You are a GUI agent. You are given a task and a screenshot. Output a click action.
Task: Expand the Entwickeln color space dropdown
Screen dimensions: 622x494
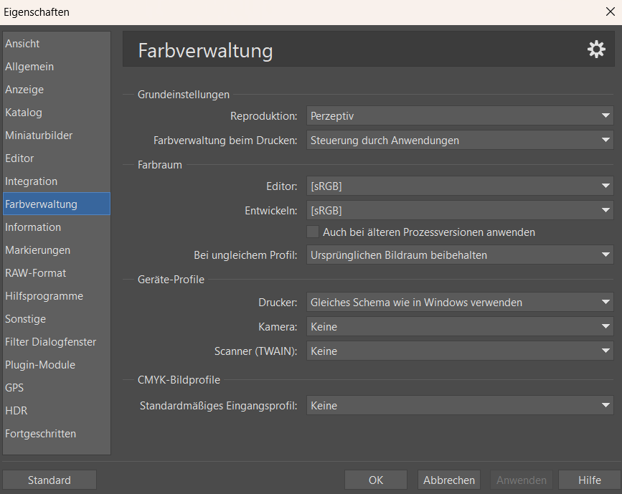460,210
